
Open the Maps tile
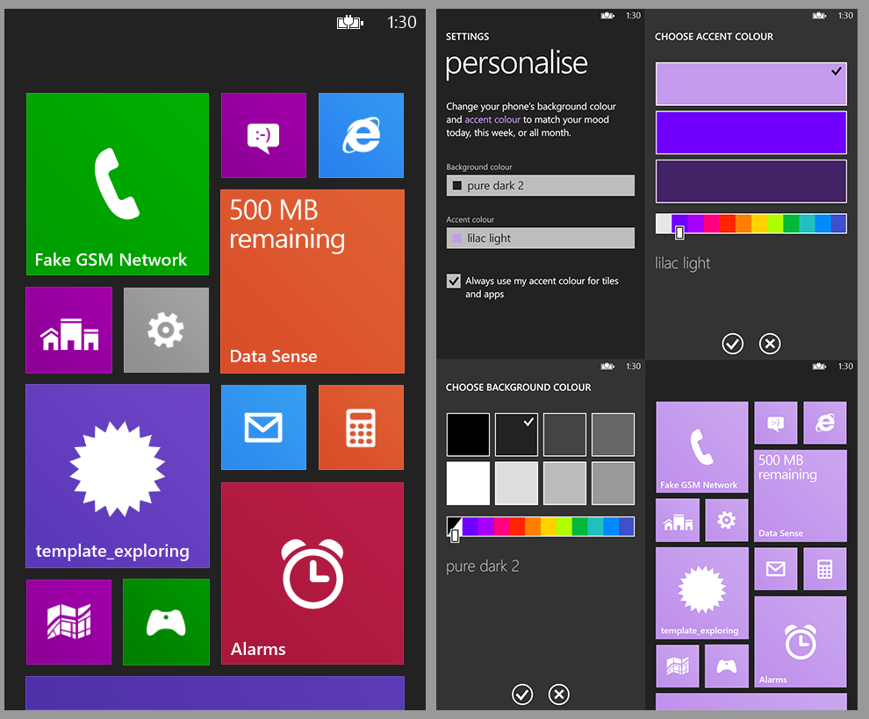pyautogui.click(x=68, y=622)
